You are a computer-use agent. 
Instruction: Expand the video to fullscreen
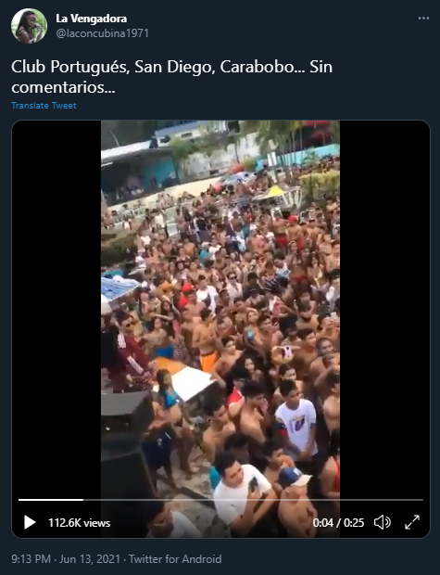point(412,522)
